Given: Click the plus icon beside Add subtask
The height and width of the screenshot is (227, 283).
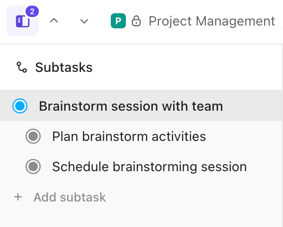Looking at the screenshot, I should pyautogui.click(x=18, y=197).
